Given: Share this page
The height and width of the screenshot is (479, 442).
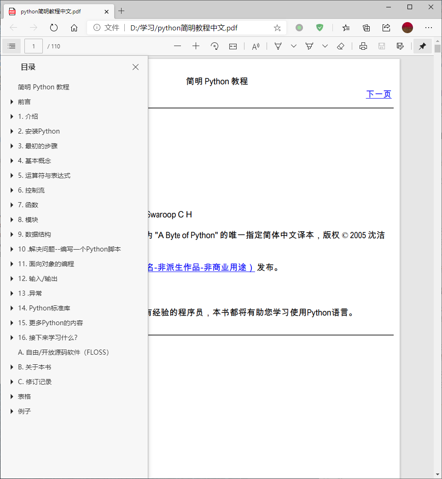Looking at the screenshot, I should tap(386, 28).
